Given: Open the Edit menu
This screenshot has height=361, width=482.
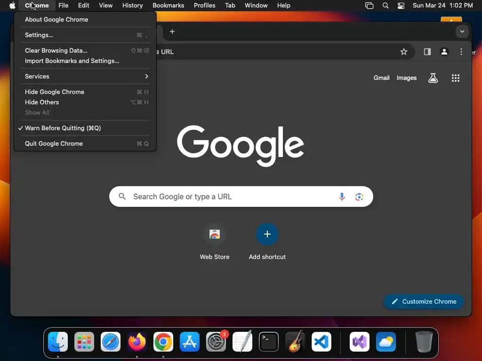Looking at the screenshot, I should (83, 5).
